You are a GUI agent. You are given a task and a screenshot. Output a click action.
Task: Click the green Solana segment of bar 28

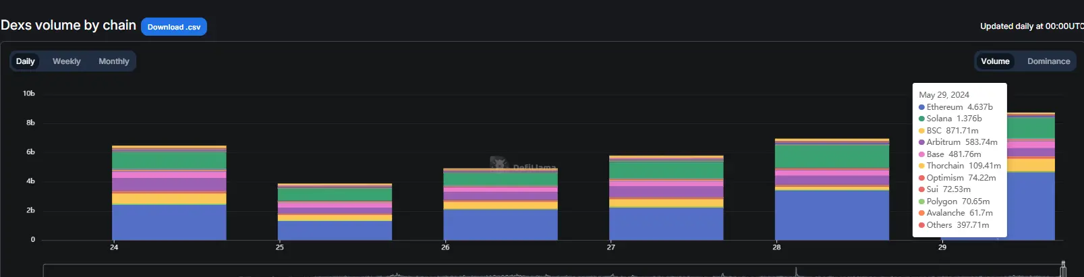tap(832, 156)
